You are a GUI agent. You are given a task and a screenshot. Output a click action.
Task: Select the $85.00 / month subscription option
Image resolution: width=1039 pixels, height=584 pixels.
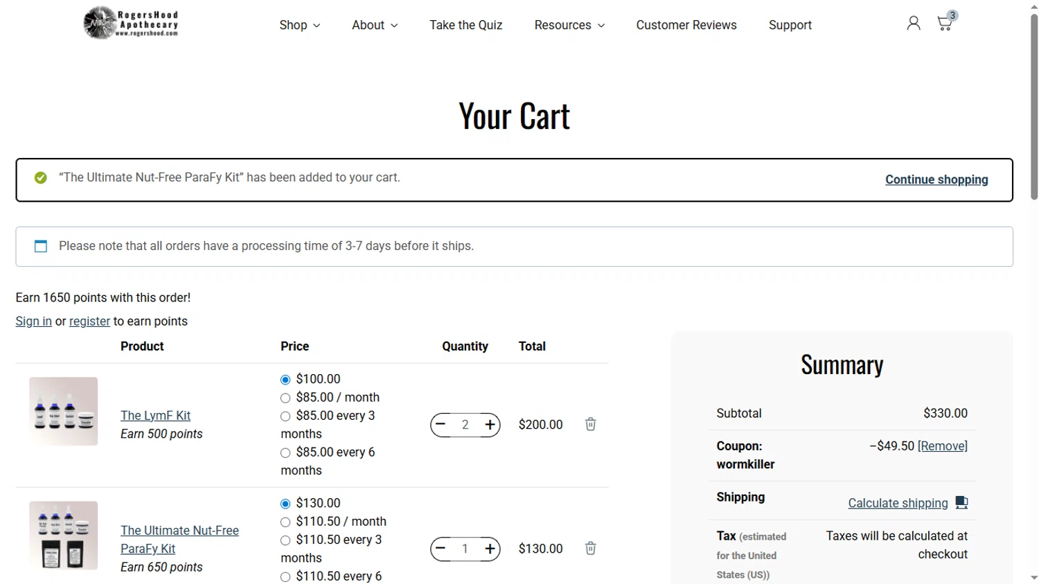(285, 398)
